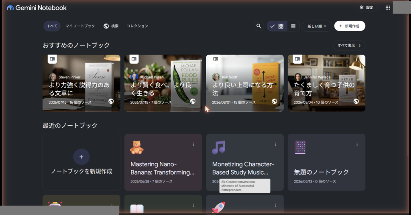Click the book icon on Michael Pollan card
411x215 pixels.
coord(134,59)
